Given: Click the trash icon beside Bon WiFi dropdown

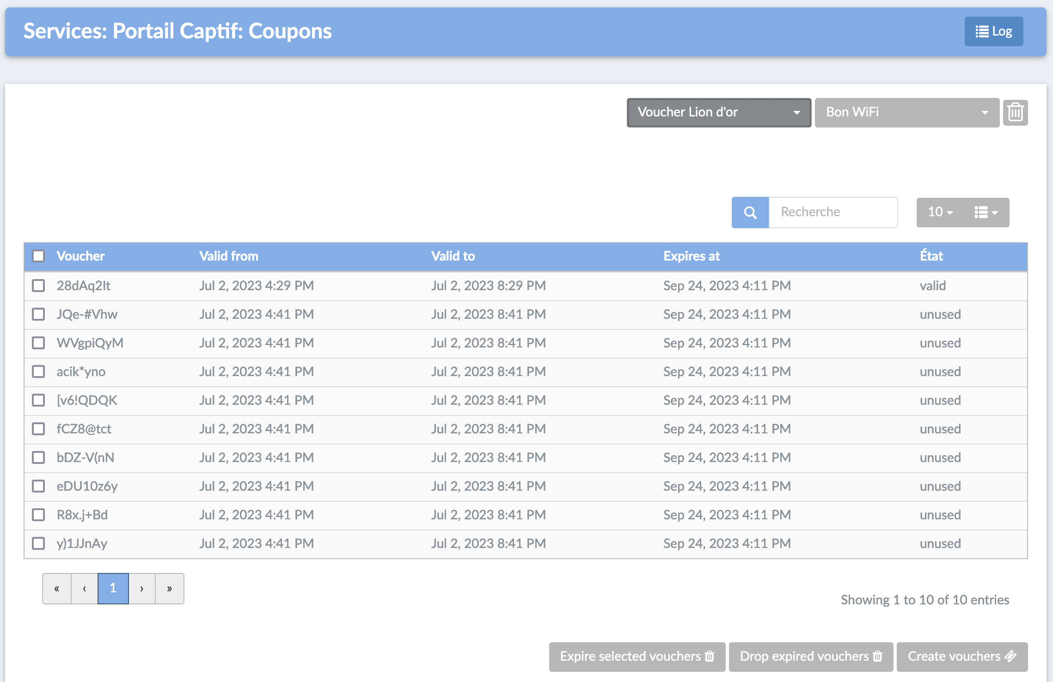Looking at the screenshot, I should point(1015,112).
